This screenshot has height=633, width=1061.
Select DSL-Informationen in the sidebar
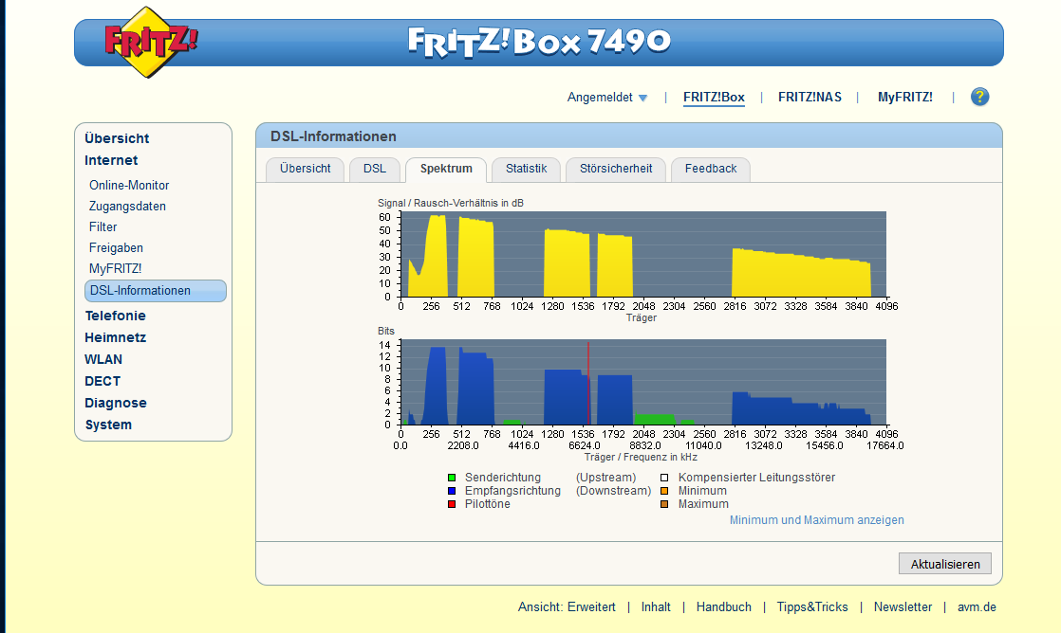point(156,291)
